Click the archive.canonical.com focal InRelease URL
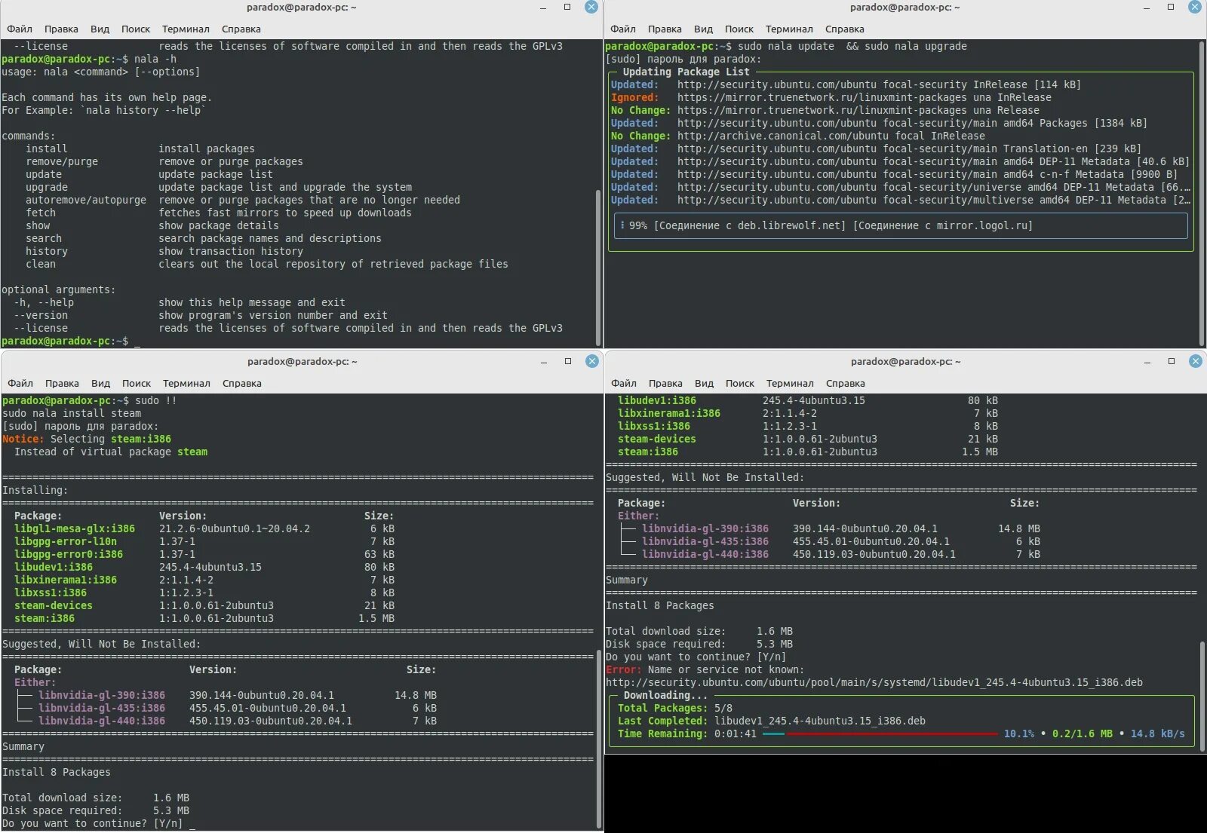This screenshot has height=833, width=1207. (831, 136)
